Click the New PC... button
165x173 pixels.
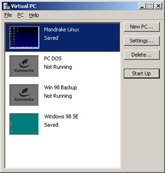[142, 27]
